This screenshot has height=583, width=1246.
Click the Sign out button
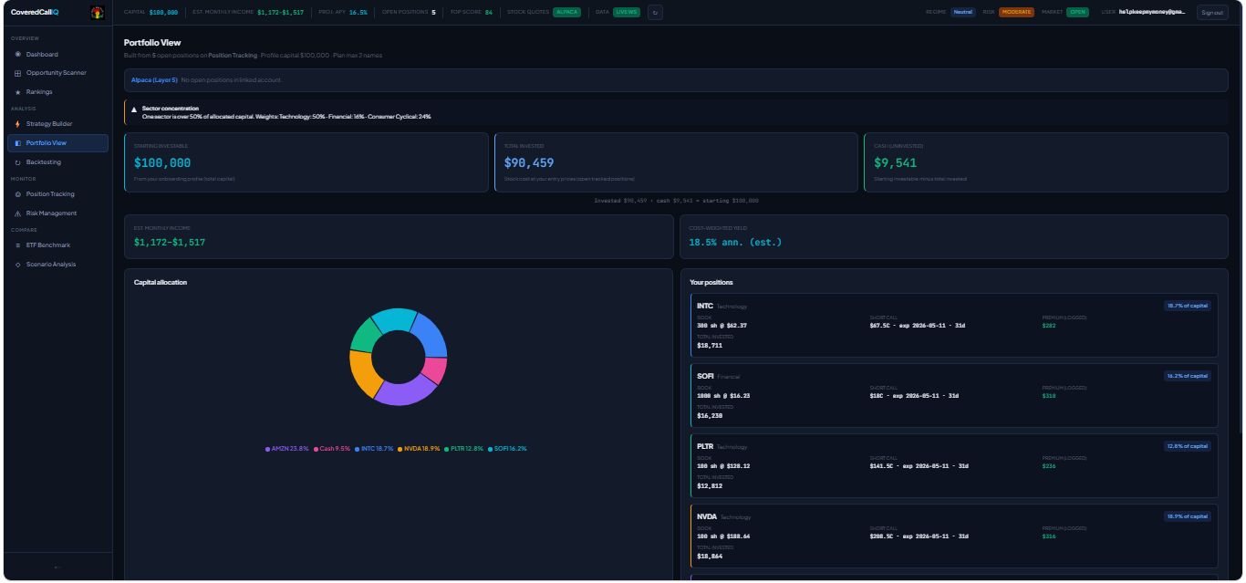(1211, 12)
